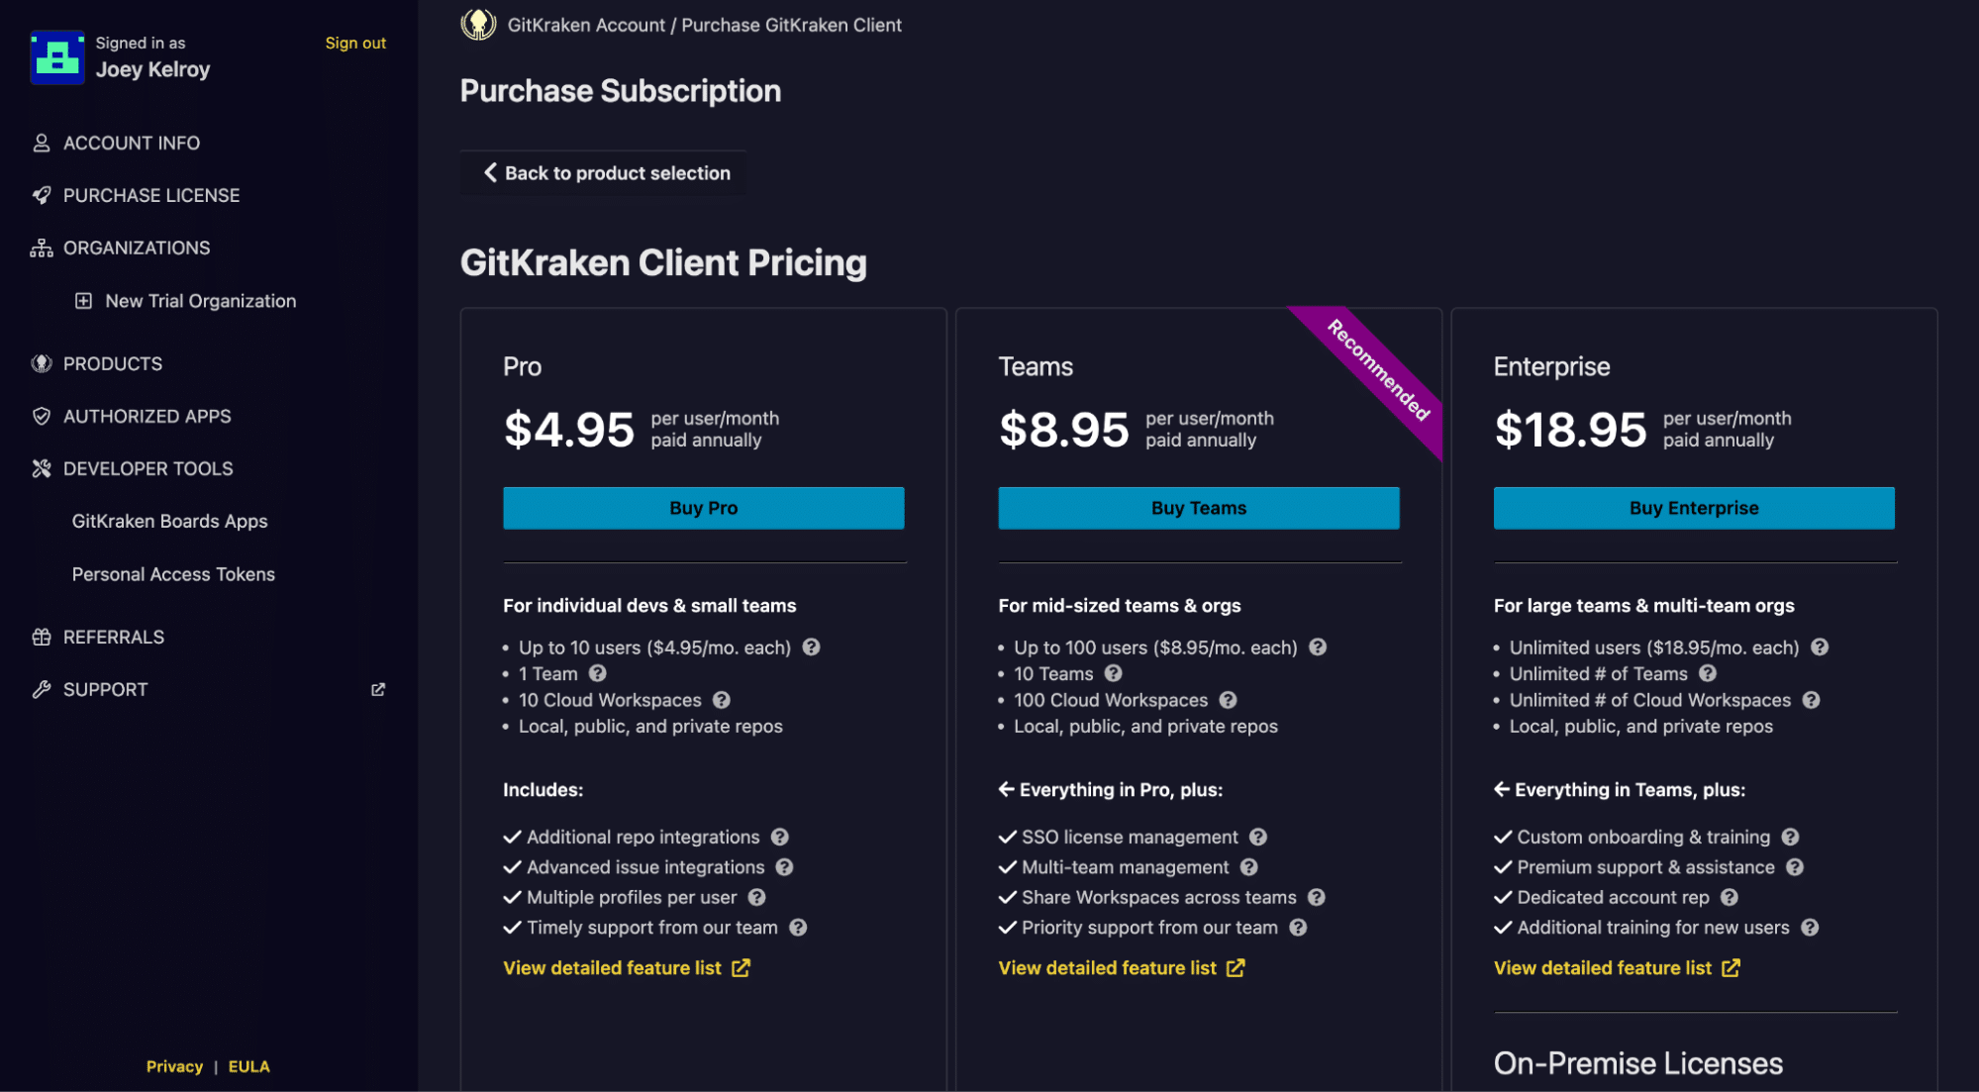Open Account Info in sidebar
The height and width of the screenshot is (1092, 1979).
click(x=131, y=143)
